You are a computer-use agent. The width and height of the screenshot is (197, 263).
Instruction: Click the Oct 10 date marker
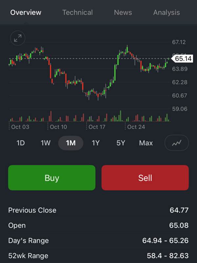pos(58,127)
